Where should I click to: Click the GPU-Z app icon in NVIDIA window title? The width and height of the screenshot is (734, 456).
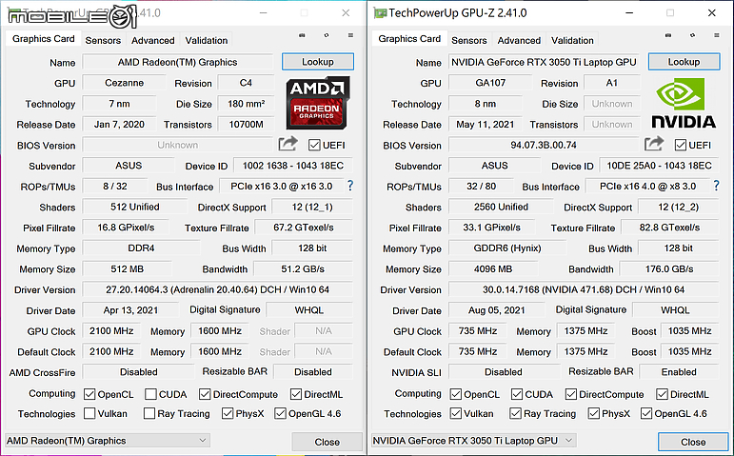pos(379,13)
